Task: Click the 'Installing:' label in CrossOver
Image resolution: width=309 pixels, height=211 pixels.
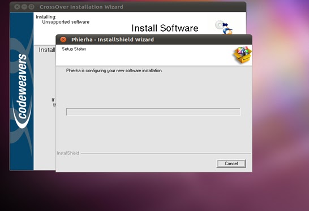Action: coord(46,17)
